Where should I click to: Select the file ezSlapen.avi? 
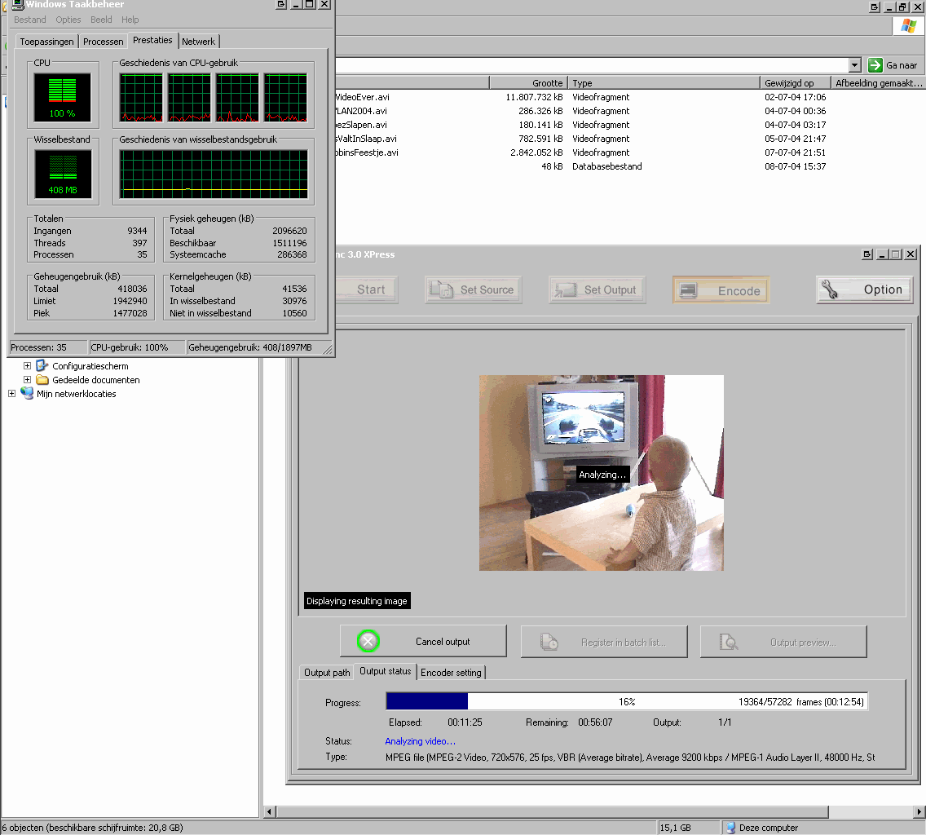(361, 125)
